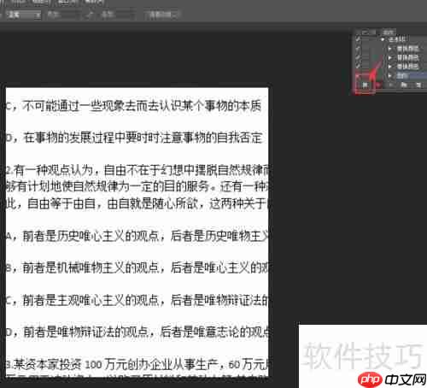Toggle the checkmark beside the third action

click(x=358, y=67)
